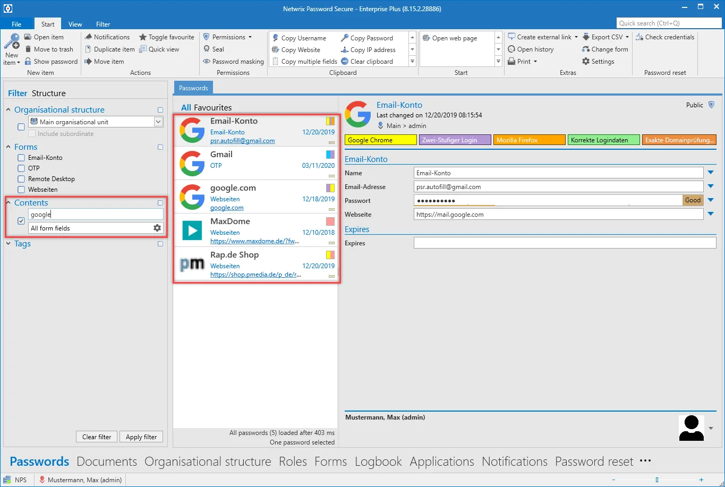
Task: Click the Move to trash icon
Action: pos(29,49)
